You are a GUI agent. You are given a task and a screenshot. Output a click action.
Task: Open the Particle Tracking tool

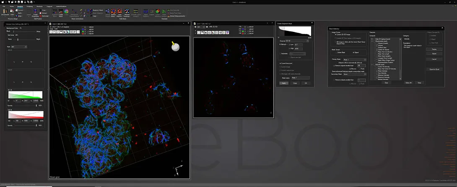[127, 12]
